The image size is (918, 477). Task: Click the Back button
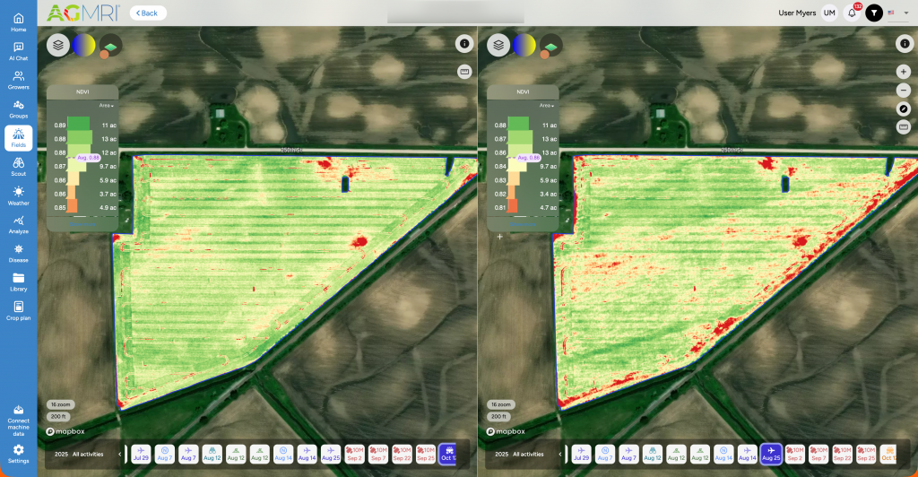pyautogui.click(x=148, y=13)
